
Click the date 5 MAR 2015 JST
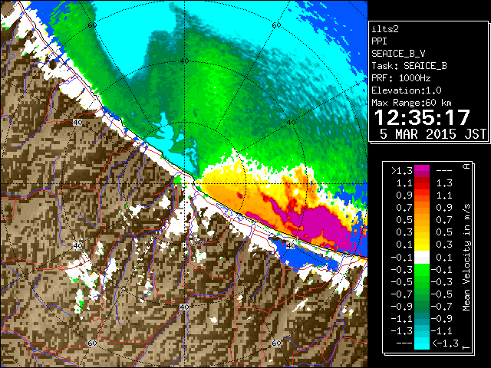point(433,134)
